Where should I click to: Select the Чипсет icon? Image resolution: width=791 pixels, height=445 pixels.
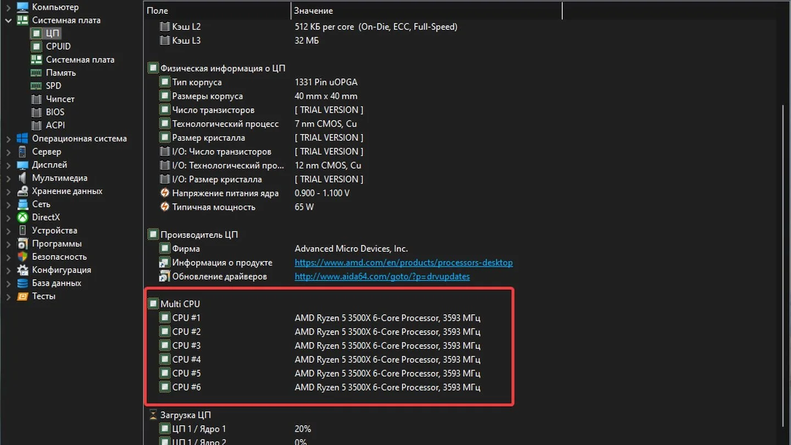click(x=36, y=99)
